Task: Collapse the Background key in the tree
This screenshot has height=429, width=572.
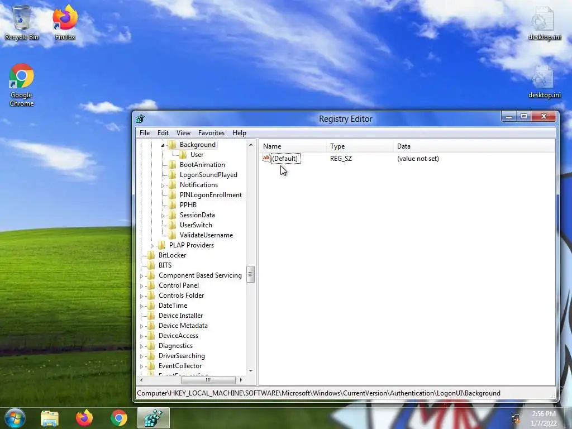Action: coord(163,145)
